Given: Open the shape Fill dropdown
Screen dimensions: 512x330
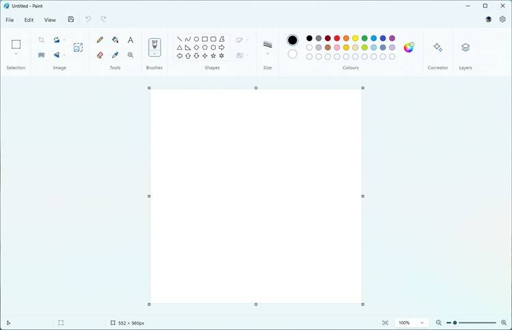Looking at the screenshot, I should 242,55.
